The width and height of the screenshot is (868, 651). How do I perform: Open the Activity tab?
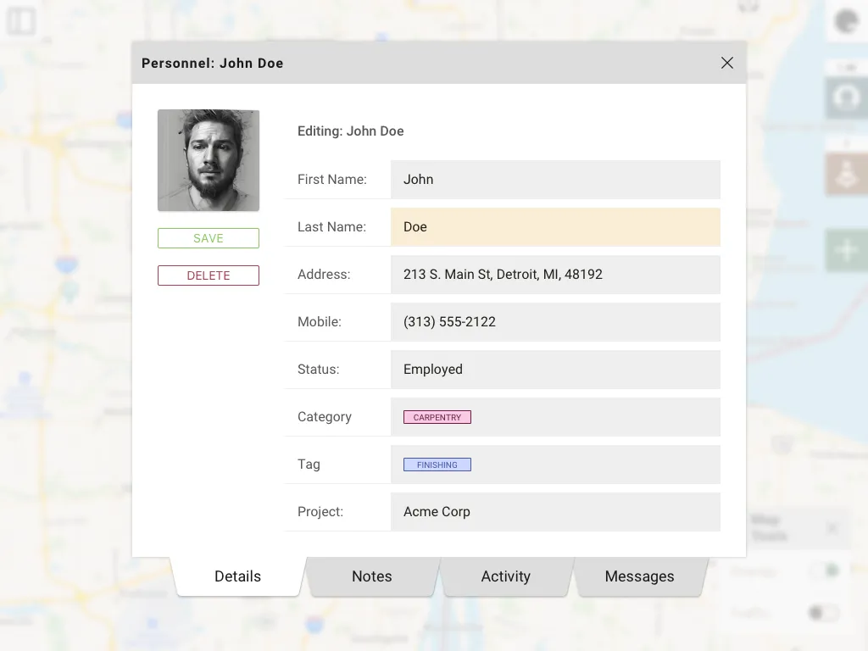[505, 576]
